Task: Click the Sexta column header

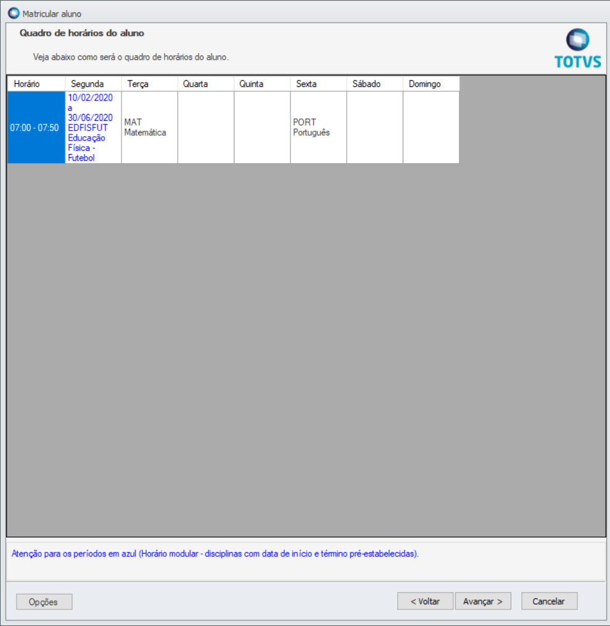Action: tap(319, 84)
